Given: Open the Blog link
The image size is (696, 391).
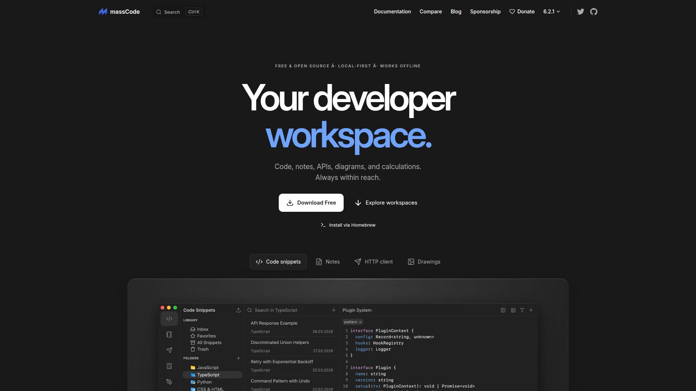Looking at the screenshot, I should pyautogui.click(x=456, y=12).
